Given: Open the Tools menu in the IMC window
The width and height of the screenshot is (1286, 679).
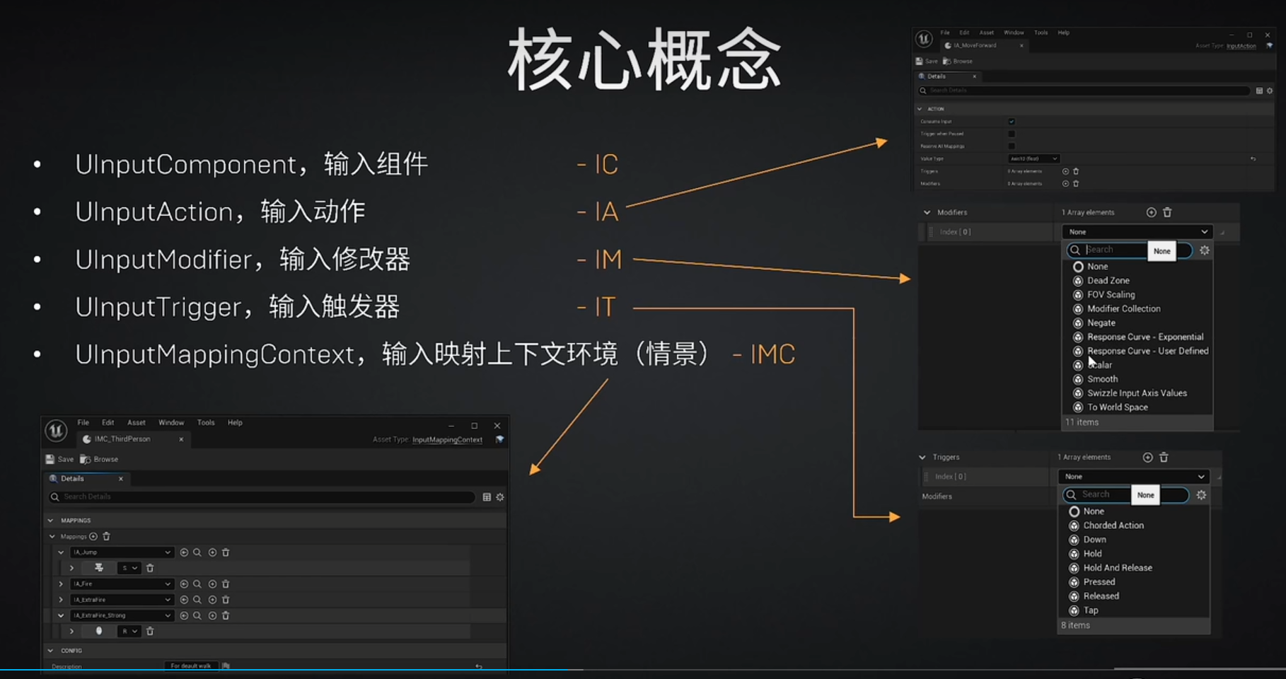Looking at the screenshot, I should [x=207, y=422].
